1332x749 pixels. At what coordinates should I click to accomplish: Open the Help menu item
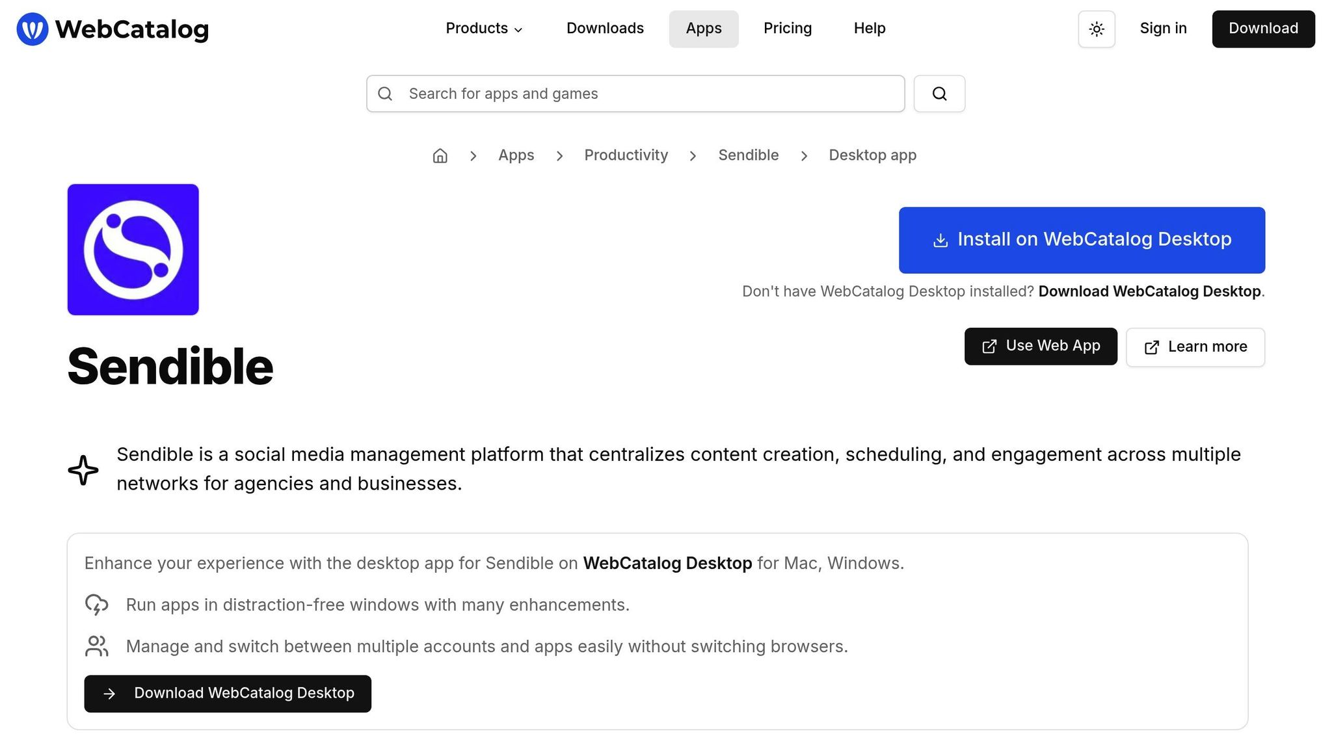coord(870,29)
